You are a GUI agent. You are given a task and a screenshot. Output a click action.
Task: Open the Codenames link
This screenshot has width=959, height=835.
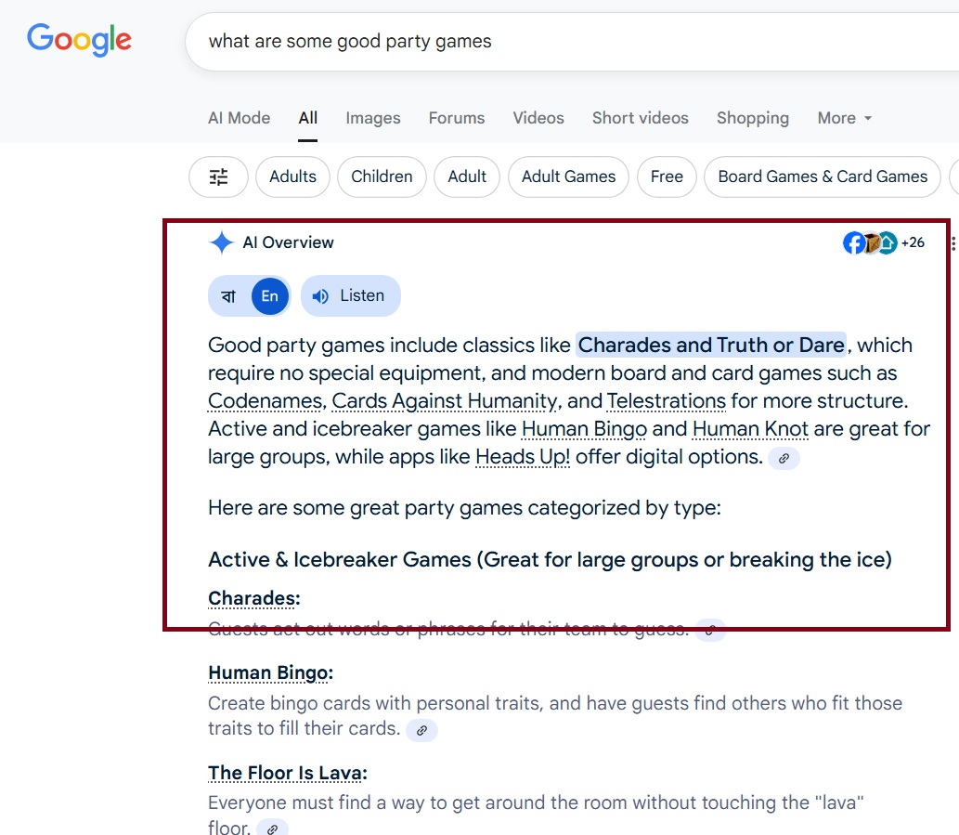[x=265, y=401]
